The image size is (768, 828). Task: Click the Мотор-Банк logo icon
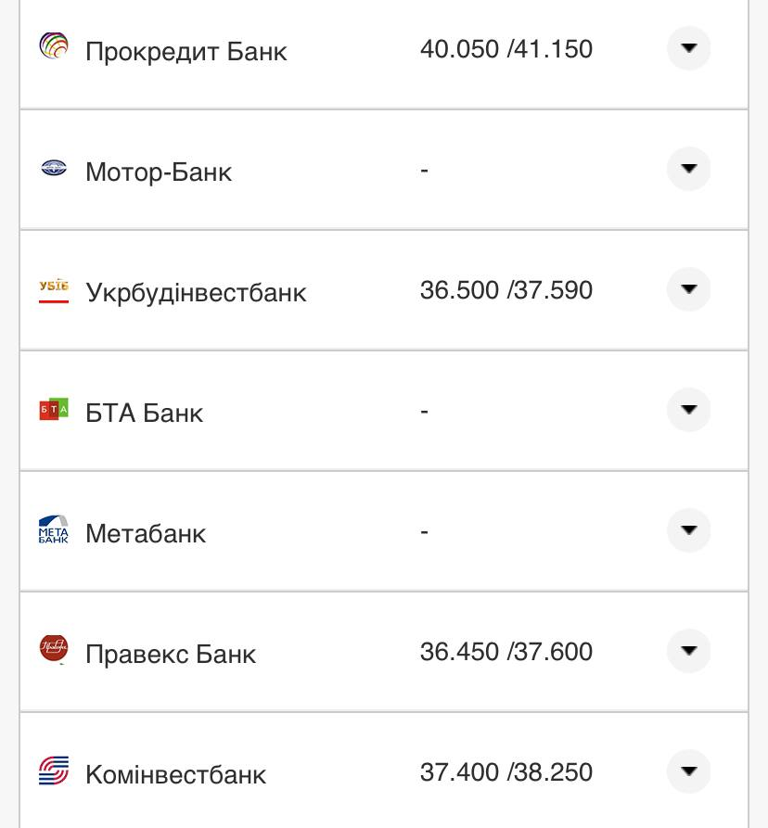tap(54, 169)
